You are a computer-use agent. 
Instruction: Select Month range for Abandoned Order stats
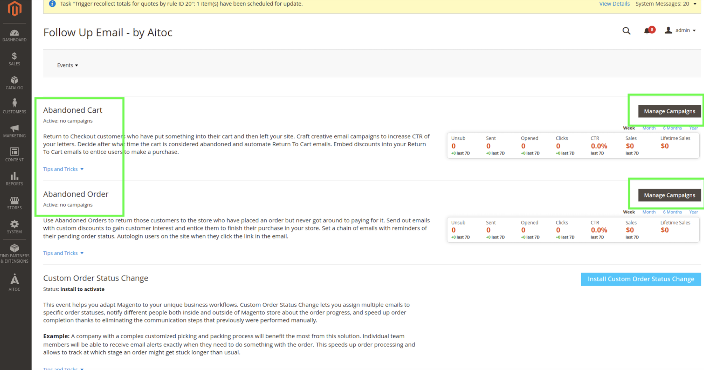[x=648, y=212]
